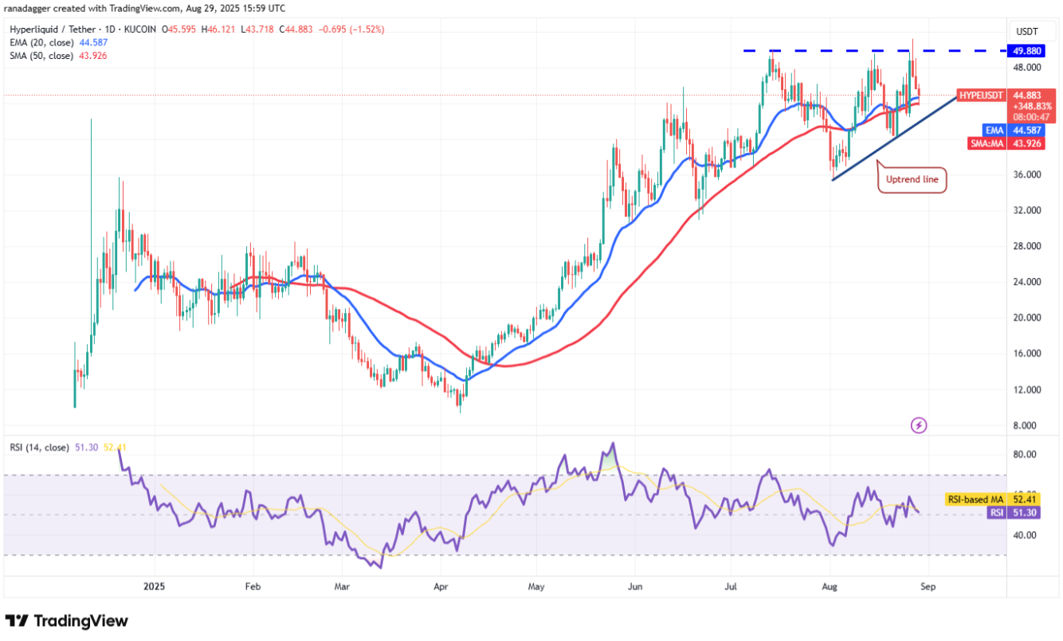Click the Sep label on the time axis

tap(928, 586)
